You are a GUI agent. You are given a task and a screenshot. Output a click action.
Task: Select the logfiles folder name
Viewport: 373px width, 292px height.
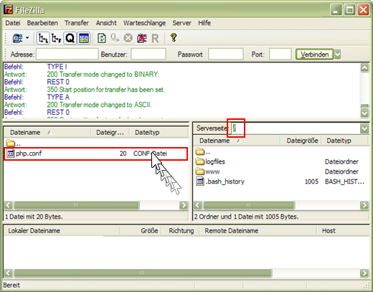pyautogui.click(x=215, y=161)
